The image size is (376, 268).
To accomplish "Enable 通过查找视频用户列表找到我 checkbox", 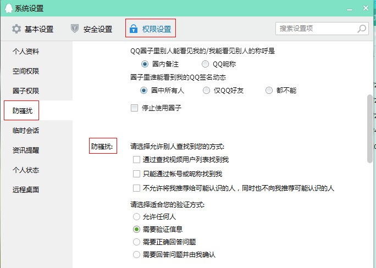I will [136, 159].
